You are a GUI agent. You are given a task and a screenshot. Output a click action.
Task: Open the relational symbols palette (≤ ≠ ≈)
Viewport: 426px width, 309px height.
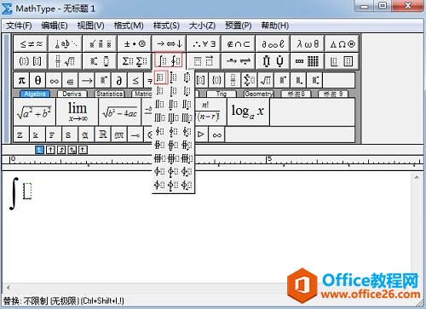(x=31, y=43)
